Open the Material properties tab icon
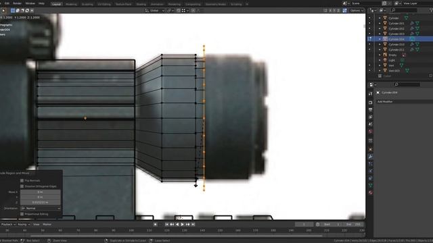The width and height of the screenshot is (433, 243). pos(371,192)
